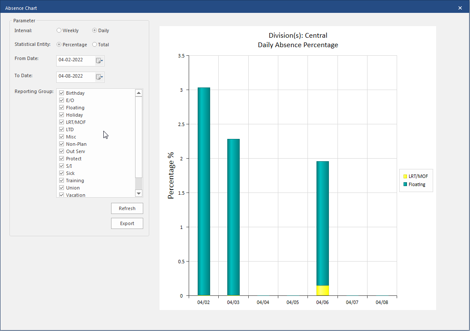470x331 pixels.
Task: Click the yellow LRT/MOF legend swatch
Action: (x=405, y=176)
